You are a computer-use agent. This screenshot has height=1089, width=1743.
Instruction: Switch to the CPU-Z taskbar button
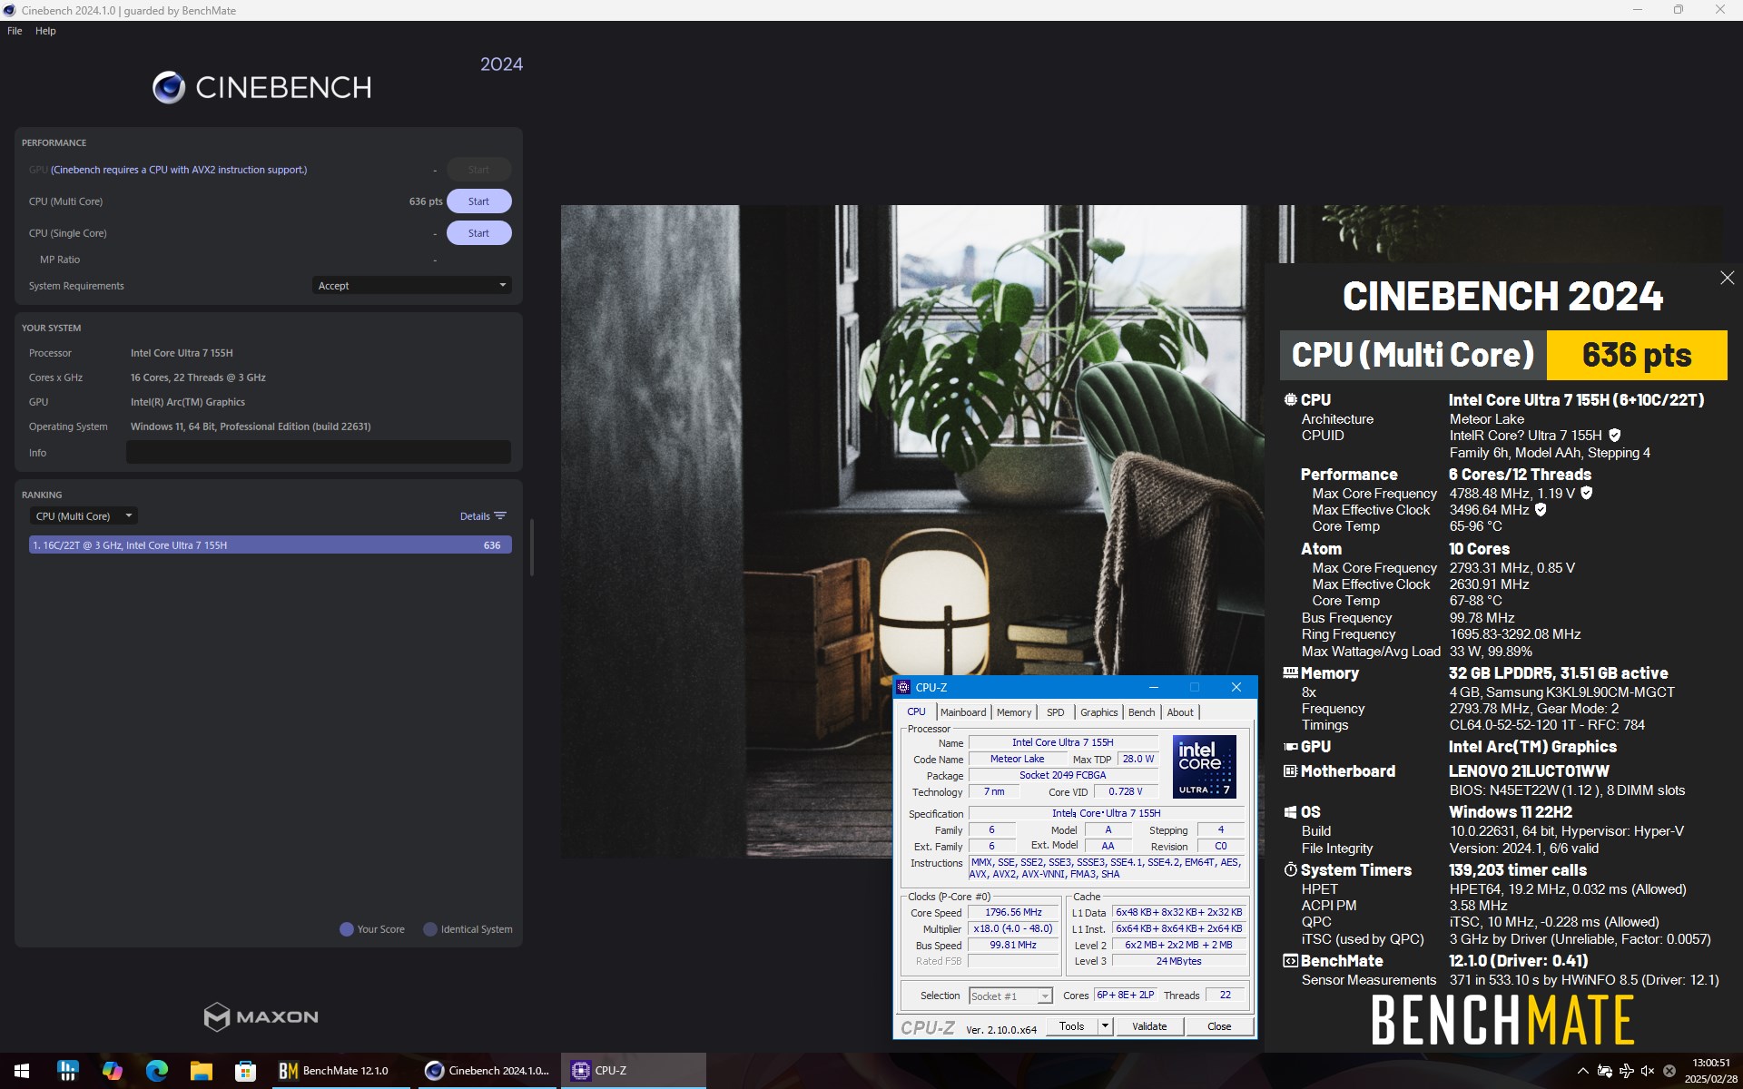tap(634, 1071)
